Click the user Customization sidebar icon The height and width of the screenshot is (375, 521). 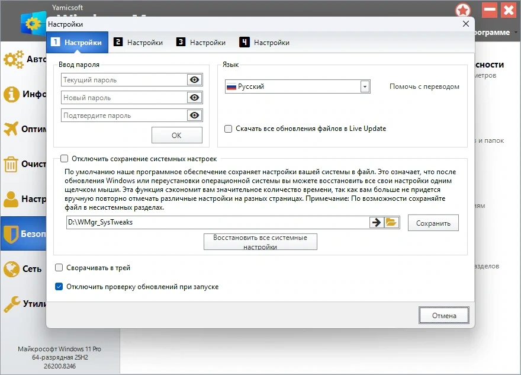(11, 199)
